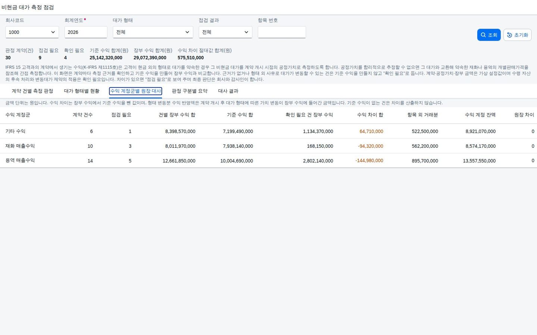
Task: Click the 기준 수익 합 column header
Action: [240, 115]
